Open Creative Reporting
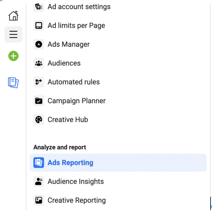Screen dimensions: 212x213 click(x=76, y=200)
